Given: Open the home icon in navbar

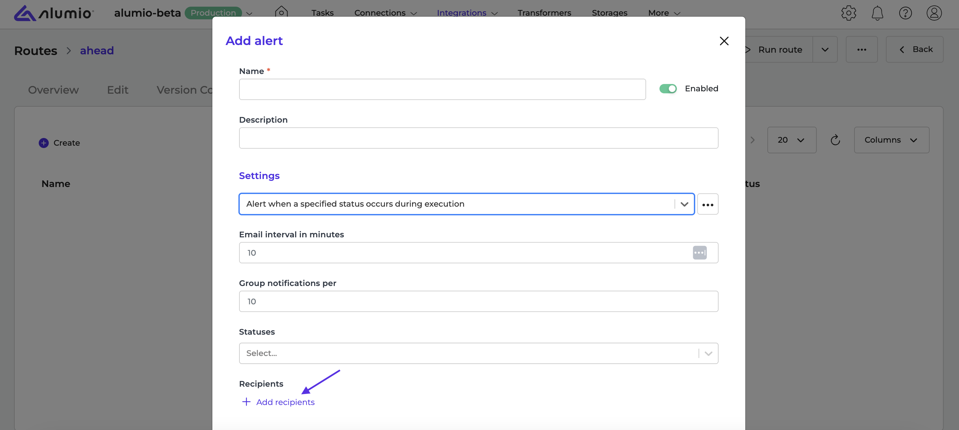Looking at the screenshot, I should (x=281, y=12).
